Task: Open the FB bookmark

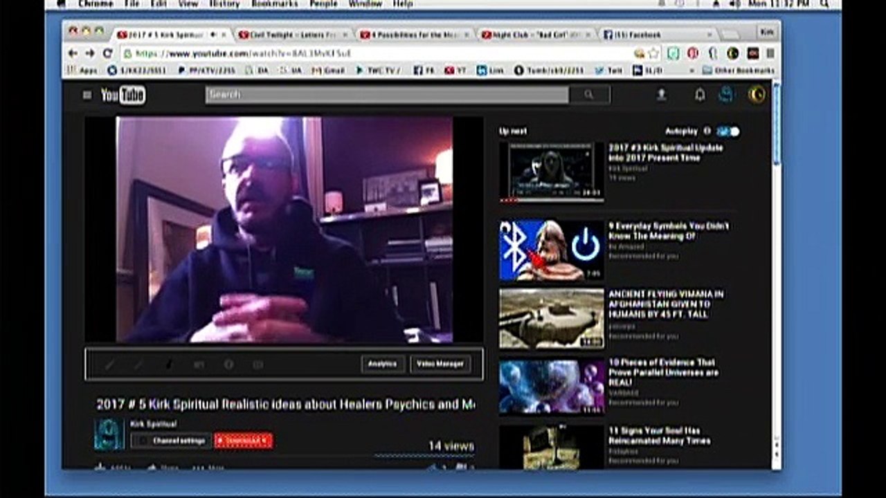Action: coord(425,71)
